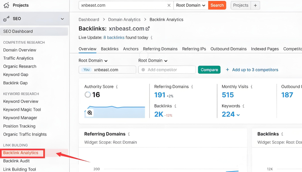The height and width of the screenshot is (172, 302).
Task: Switch to the Overview tab
Action: coord(88,49)
